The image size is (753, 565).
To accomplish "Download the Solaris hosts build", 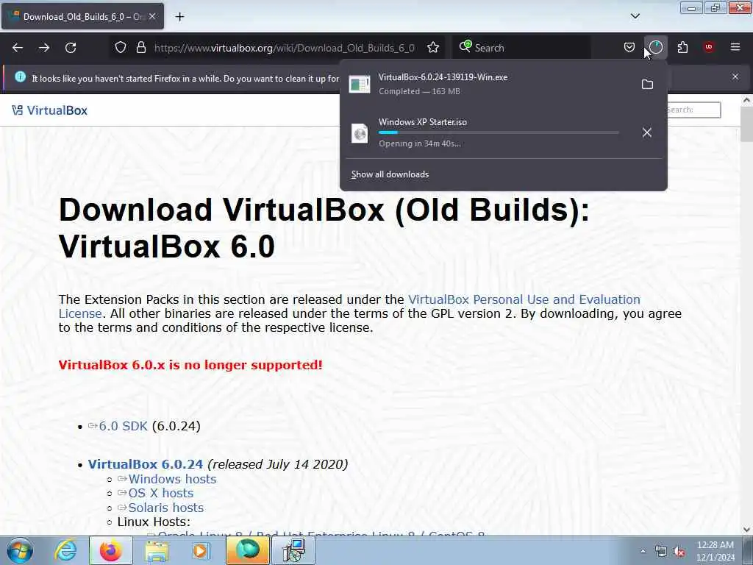I will [x=166, y=508].
